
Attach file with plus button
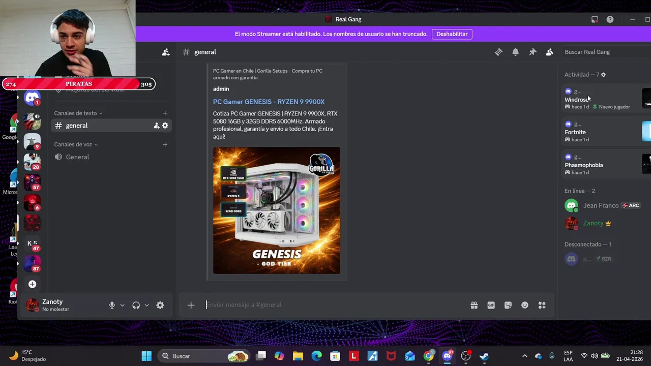pyautogui.click(x=191, y=305)
